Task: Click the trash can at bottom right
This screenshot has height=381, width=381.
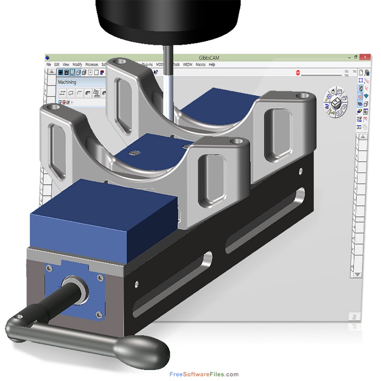Action: pyautogui.click(x=354, y=317)
